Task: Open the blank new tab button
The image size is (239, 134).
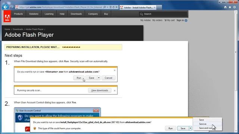Action: [x=159, y=7]
